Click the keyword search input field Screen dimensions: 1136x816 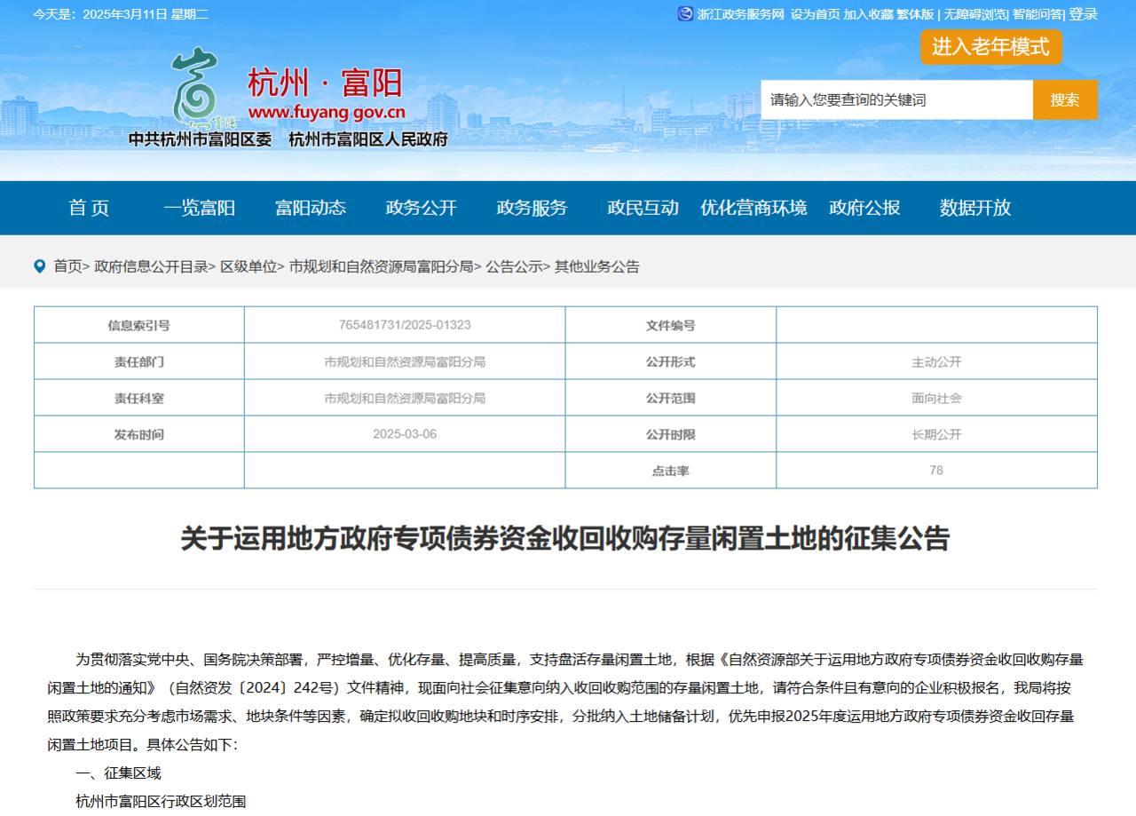[x=896, y=99]
